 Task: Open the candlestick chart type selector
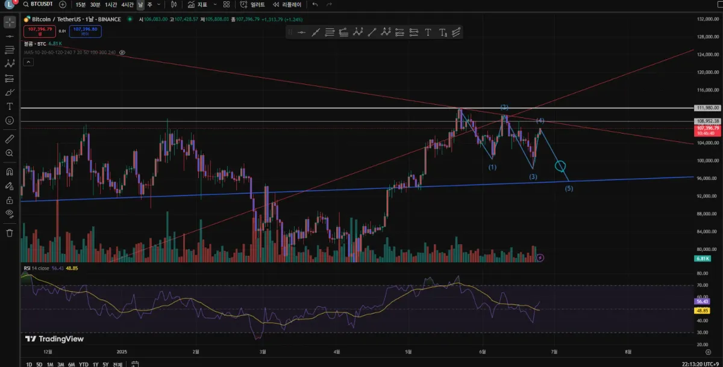[x=174, y=4]
